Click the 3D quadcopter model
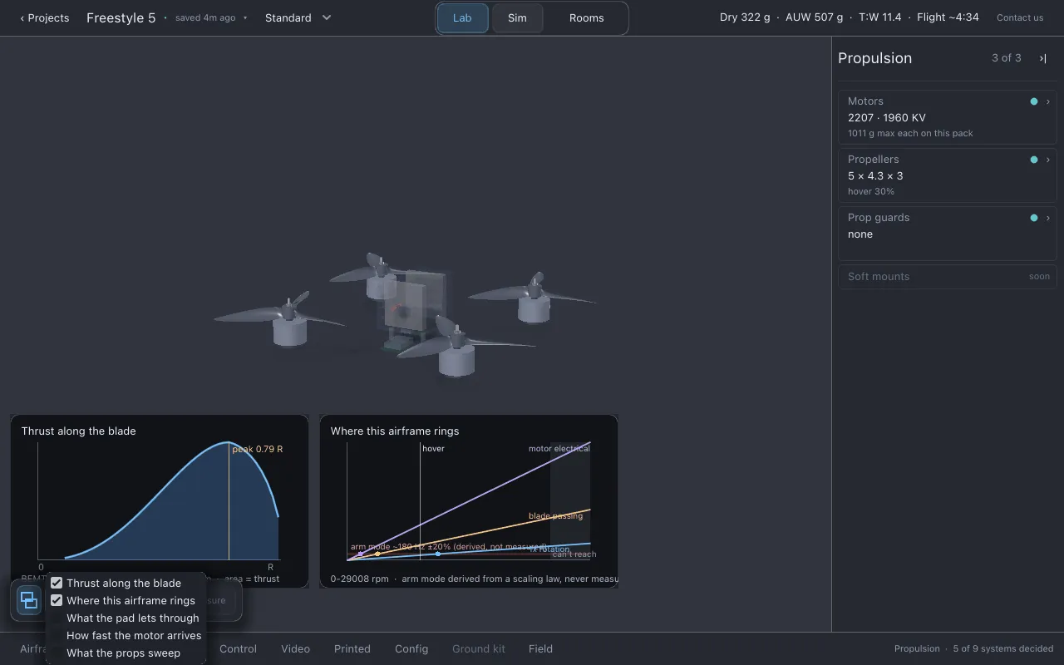Image resolution: width=1064 pixels, height=665 pixels. 405,314
